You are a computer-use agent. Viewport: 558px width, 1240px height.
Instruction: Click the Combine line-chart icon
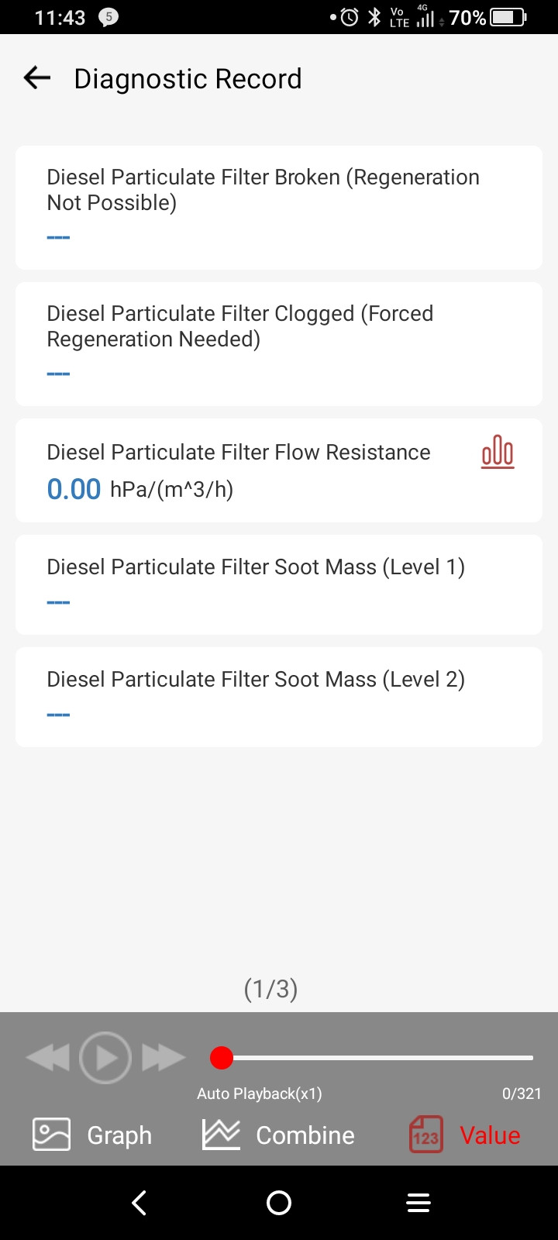pyautogui.click(x=221, y=1135)
